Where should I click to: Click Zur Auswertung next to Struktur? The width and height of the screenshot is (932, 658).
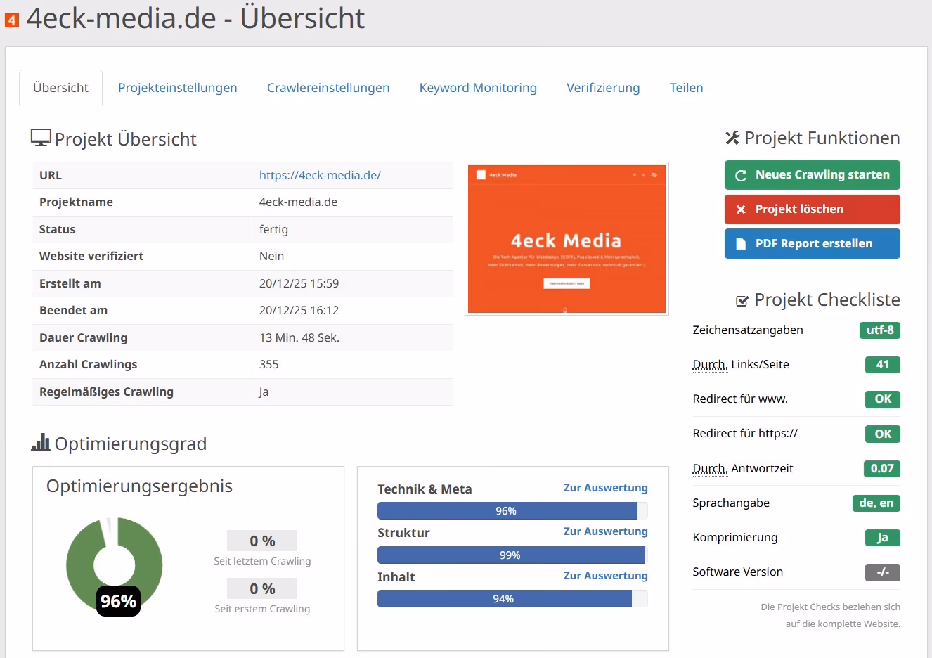[605, 531]
